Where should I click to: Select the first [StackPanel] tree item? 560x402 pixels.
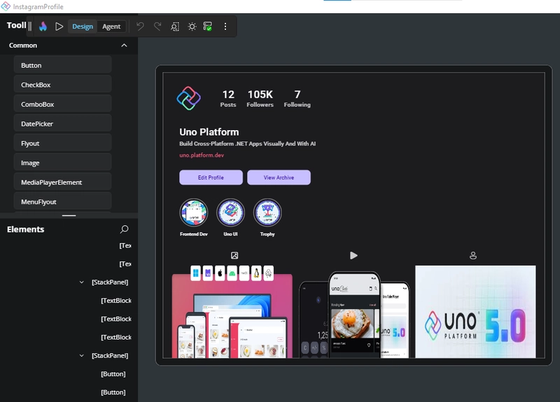click(110, 282)
